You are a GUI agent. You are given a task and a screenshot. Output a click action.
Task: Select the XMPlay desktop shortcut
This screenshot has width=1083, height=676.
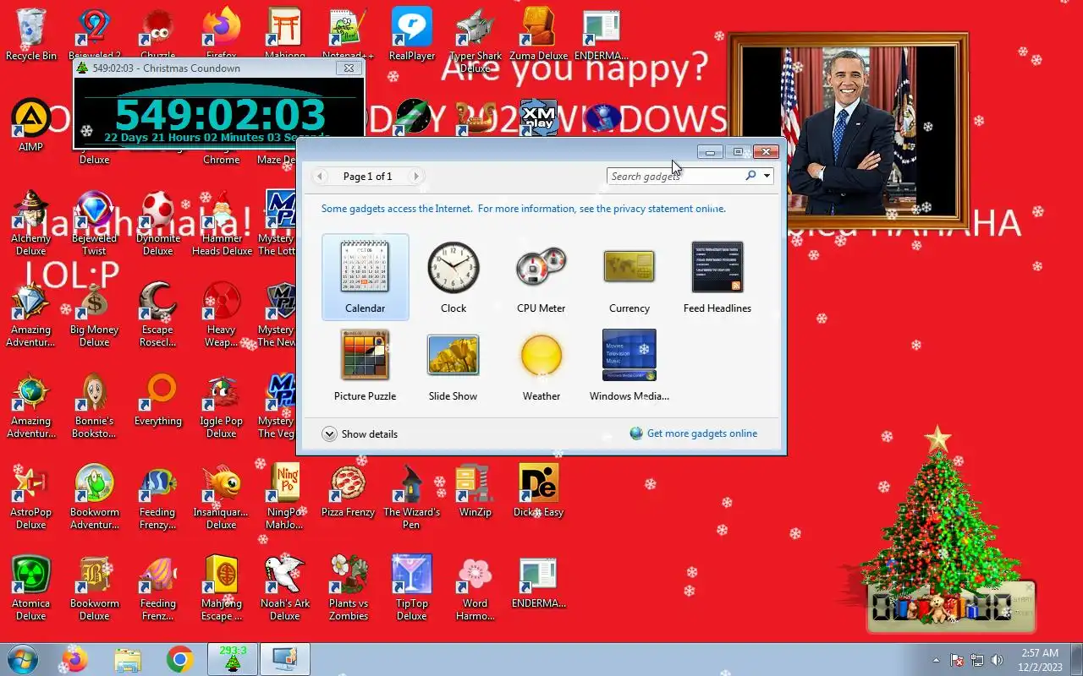coord(539,118)
